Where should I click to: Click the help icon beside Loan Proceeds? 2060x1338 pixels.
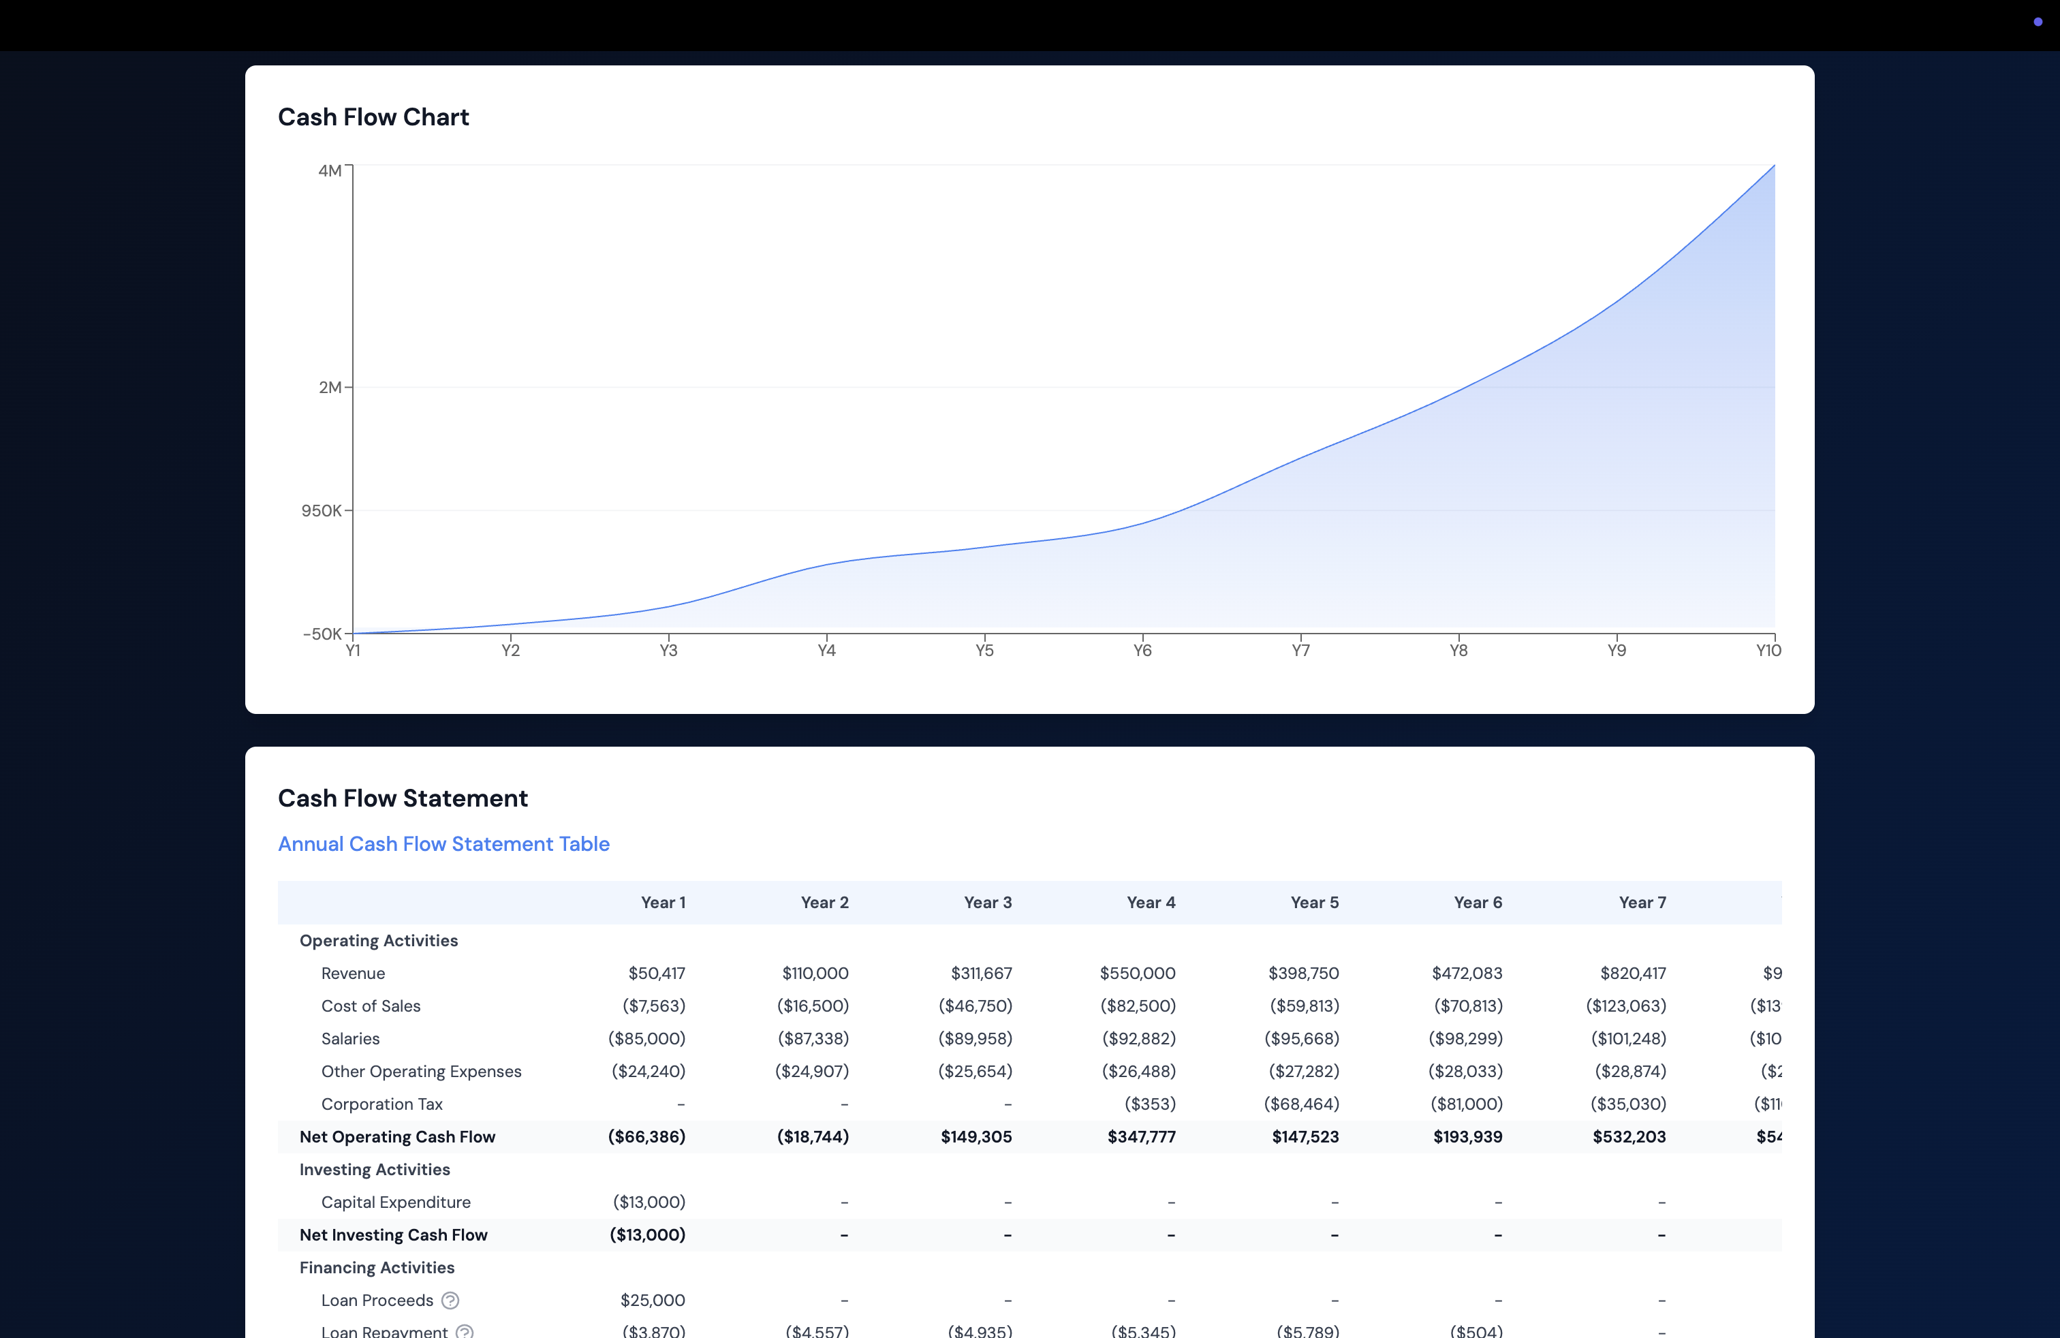tap(450, 1300)
